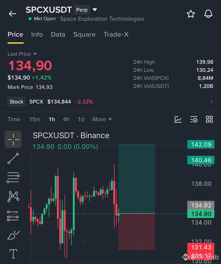Click the 142.09 take-profit price label

201,144
